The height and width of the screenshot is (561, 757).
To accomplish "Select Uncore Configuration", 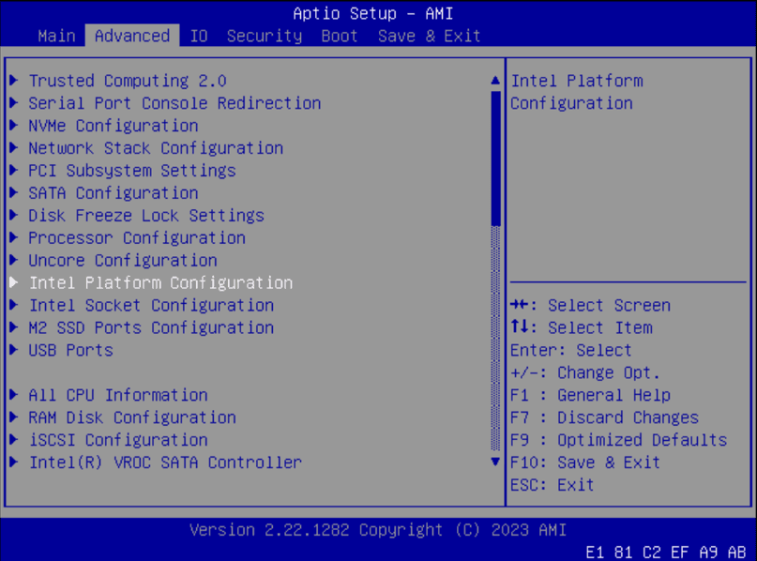I will click(122, 260).
